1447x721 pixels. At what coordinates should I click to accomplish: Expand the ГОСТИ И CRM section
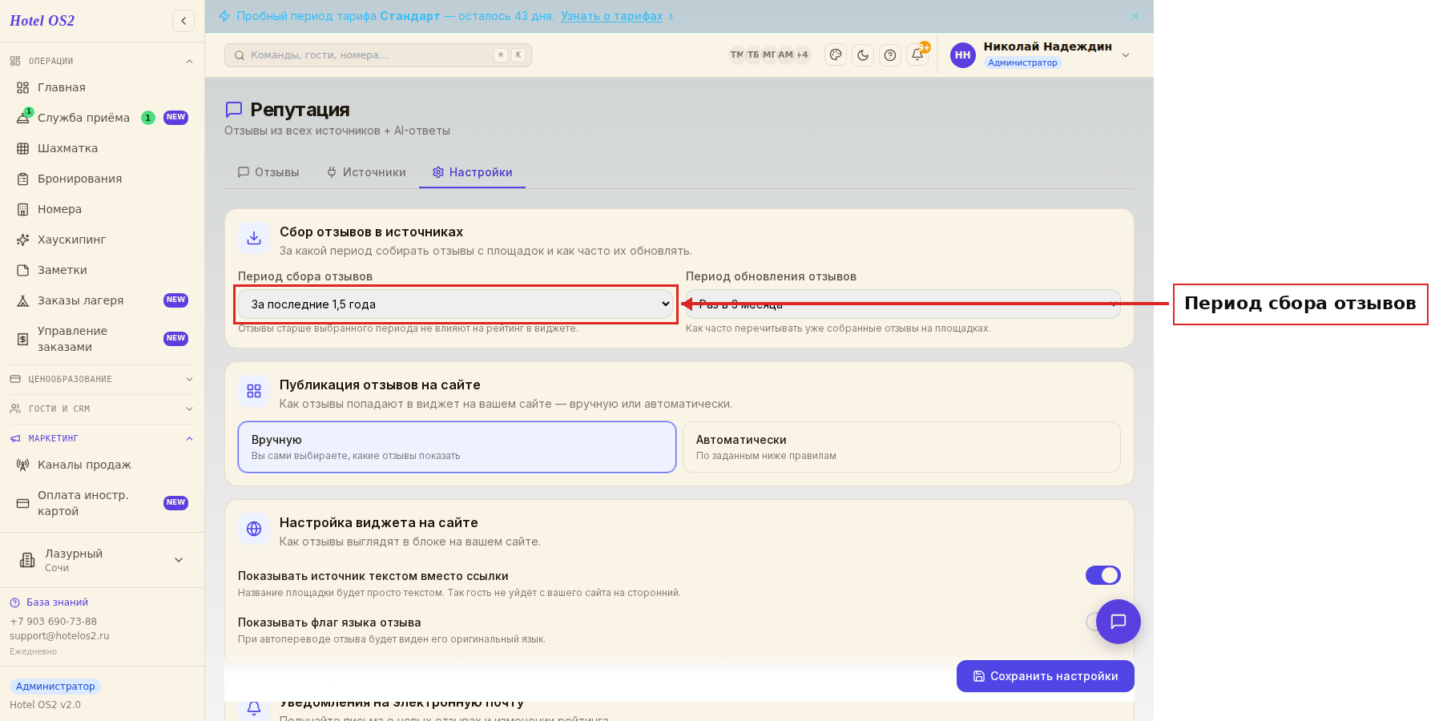(102, 409)
